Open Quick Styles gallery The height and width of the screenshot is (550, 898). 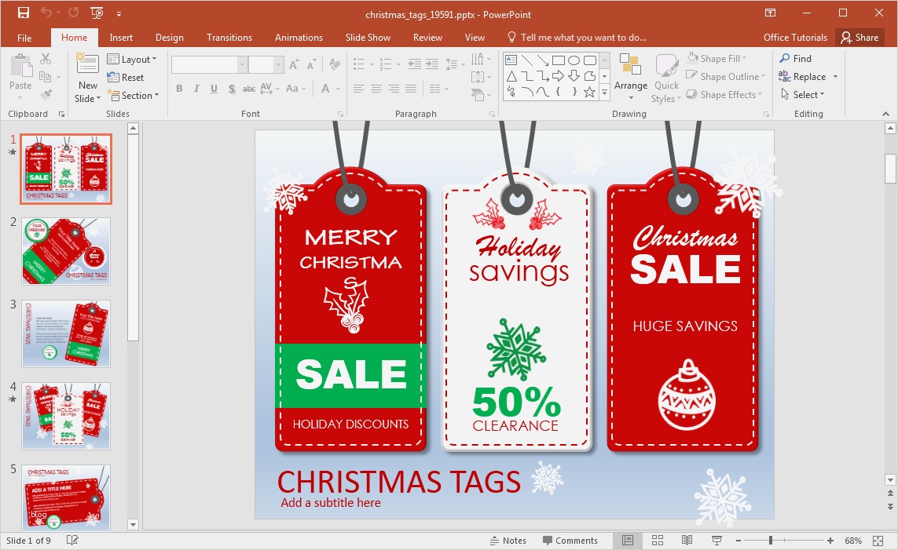666,78
